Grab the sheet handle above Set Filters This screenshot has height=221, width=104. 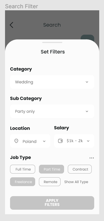(x=52, y=42)
